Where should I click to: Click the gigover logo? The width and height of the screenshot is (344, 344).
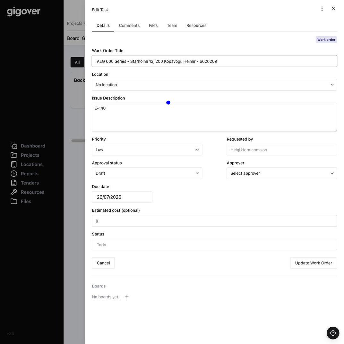point(23,12)
